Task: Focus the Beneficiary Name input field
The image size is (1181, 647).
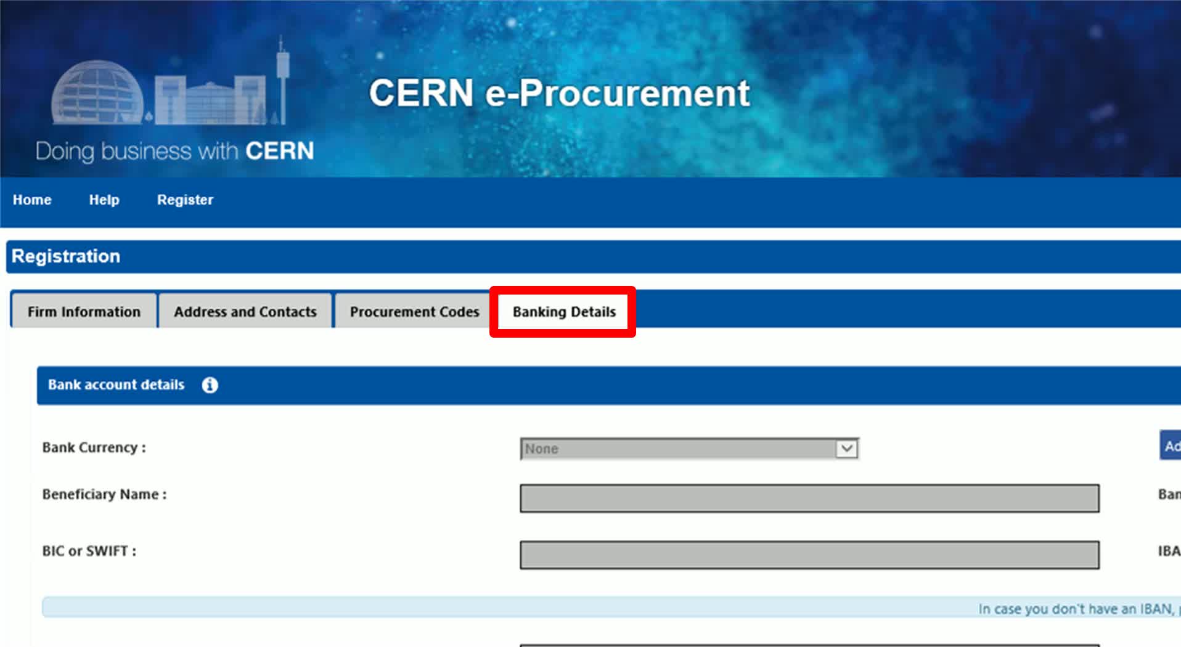Action: [x=809, y=498]
